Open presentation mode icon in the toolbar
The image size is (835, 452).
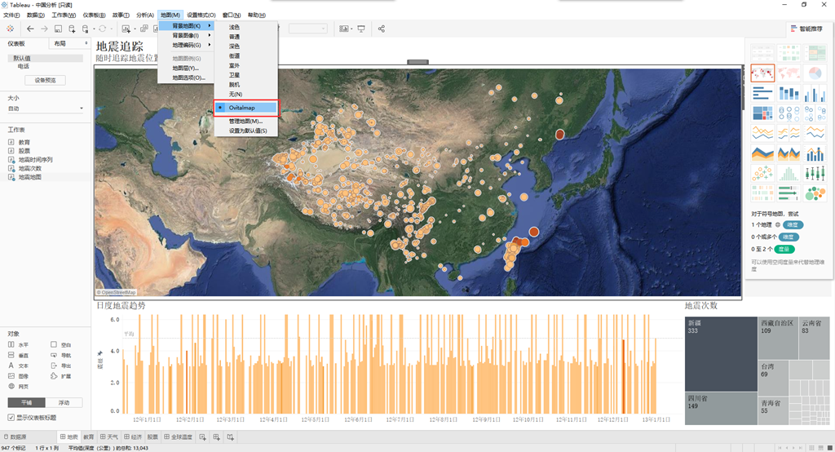[x=361, y=29]
